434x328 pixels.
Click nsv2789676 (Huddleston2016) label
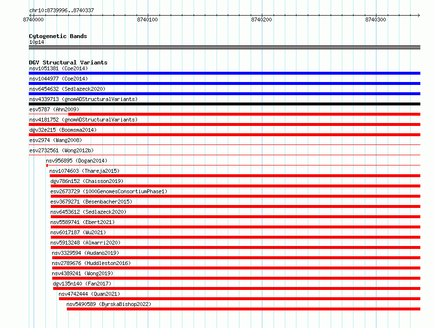pos(91,263)
